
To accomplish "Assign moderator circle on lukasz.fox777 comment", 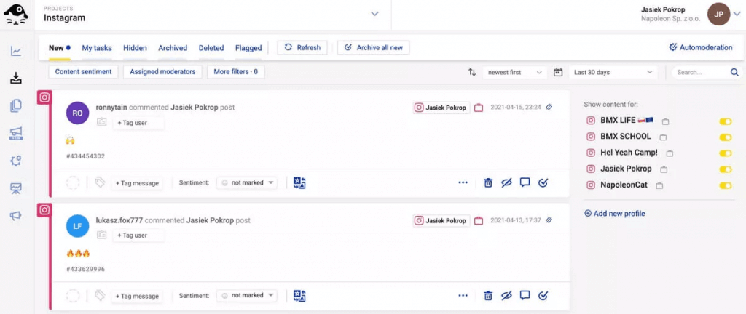I will pyautogui.click(x=73, y=296).
